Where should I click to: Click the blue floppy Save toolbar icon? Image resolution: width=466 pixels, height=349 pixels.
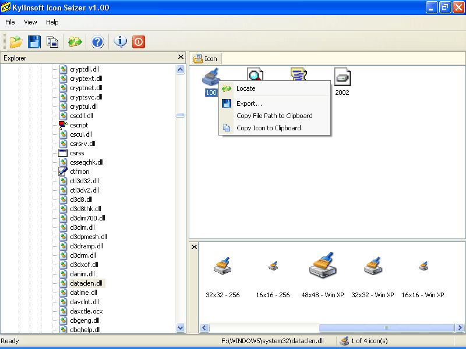tap(34, 42)
